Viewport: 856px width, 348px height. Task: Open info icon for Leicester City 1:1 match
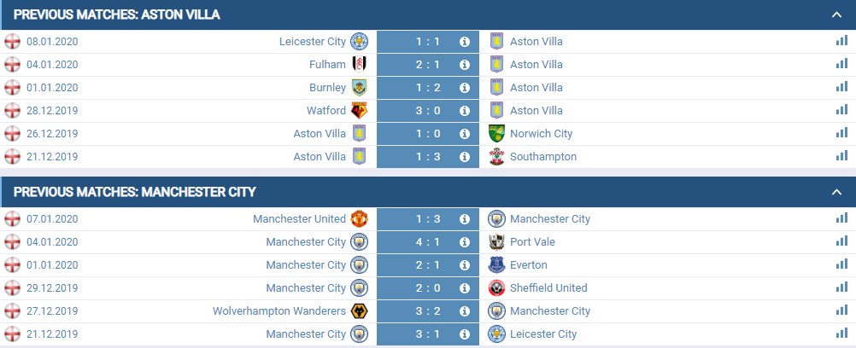(x=465, y=42)
